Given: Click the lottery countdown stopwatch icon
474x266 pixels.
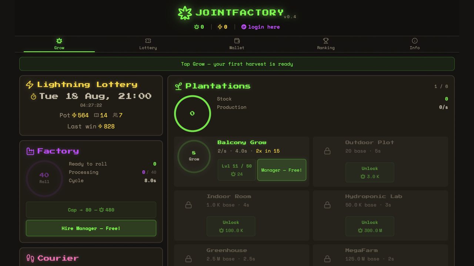Looking at the screenshot, I should pos(34,96).
